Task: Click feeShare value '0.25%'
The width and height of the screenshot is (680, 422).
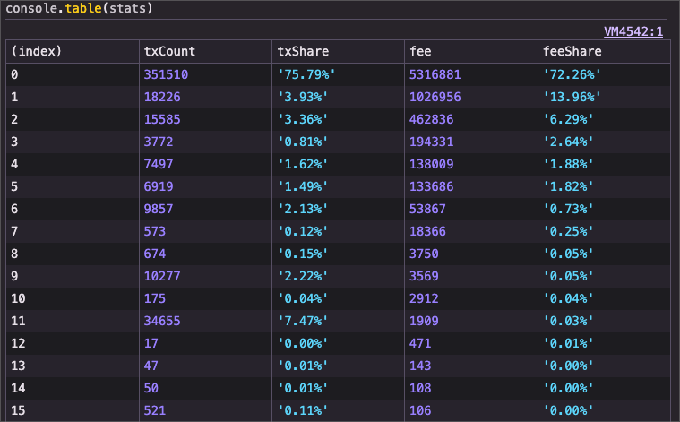Action: point(568,231)
